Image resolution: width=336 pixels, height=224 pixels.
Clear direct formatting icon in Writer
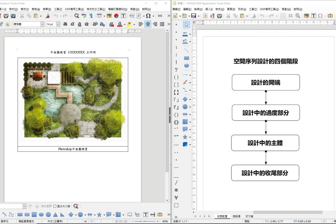[111, 24]
